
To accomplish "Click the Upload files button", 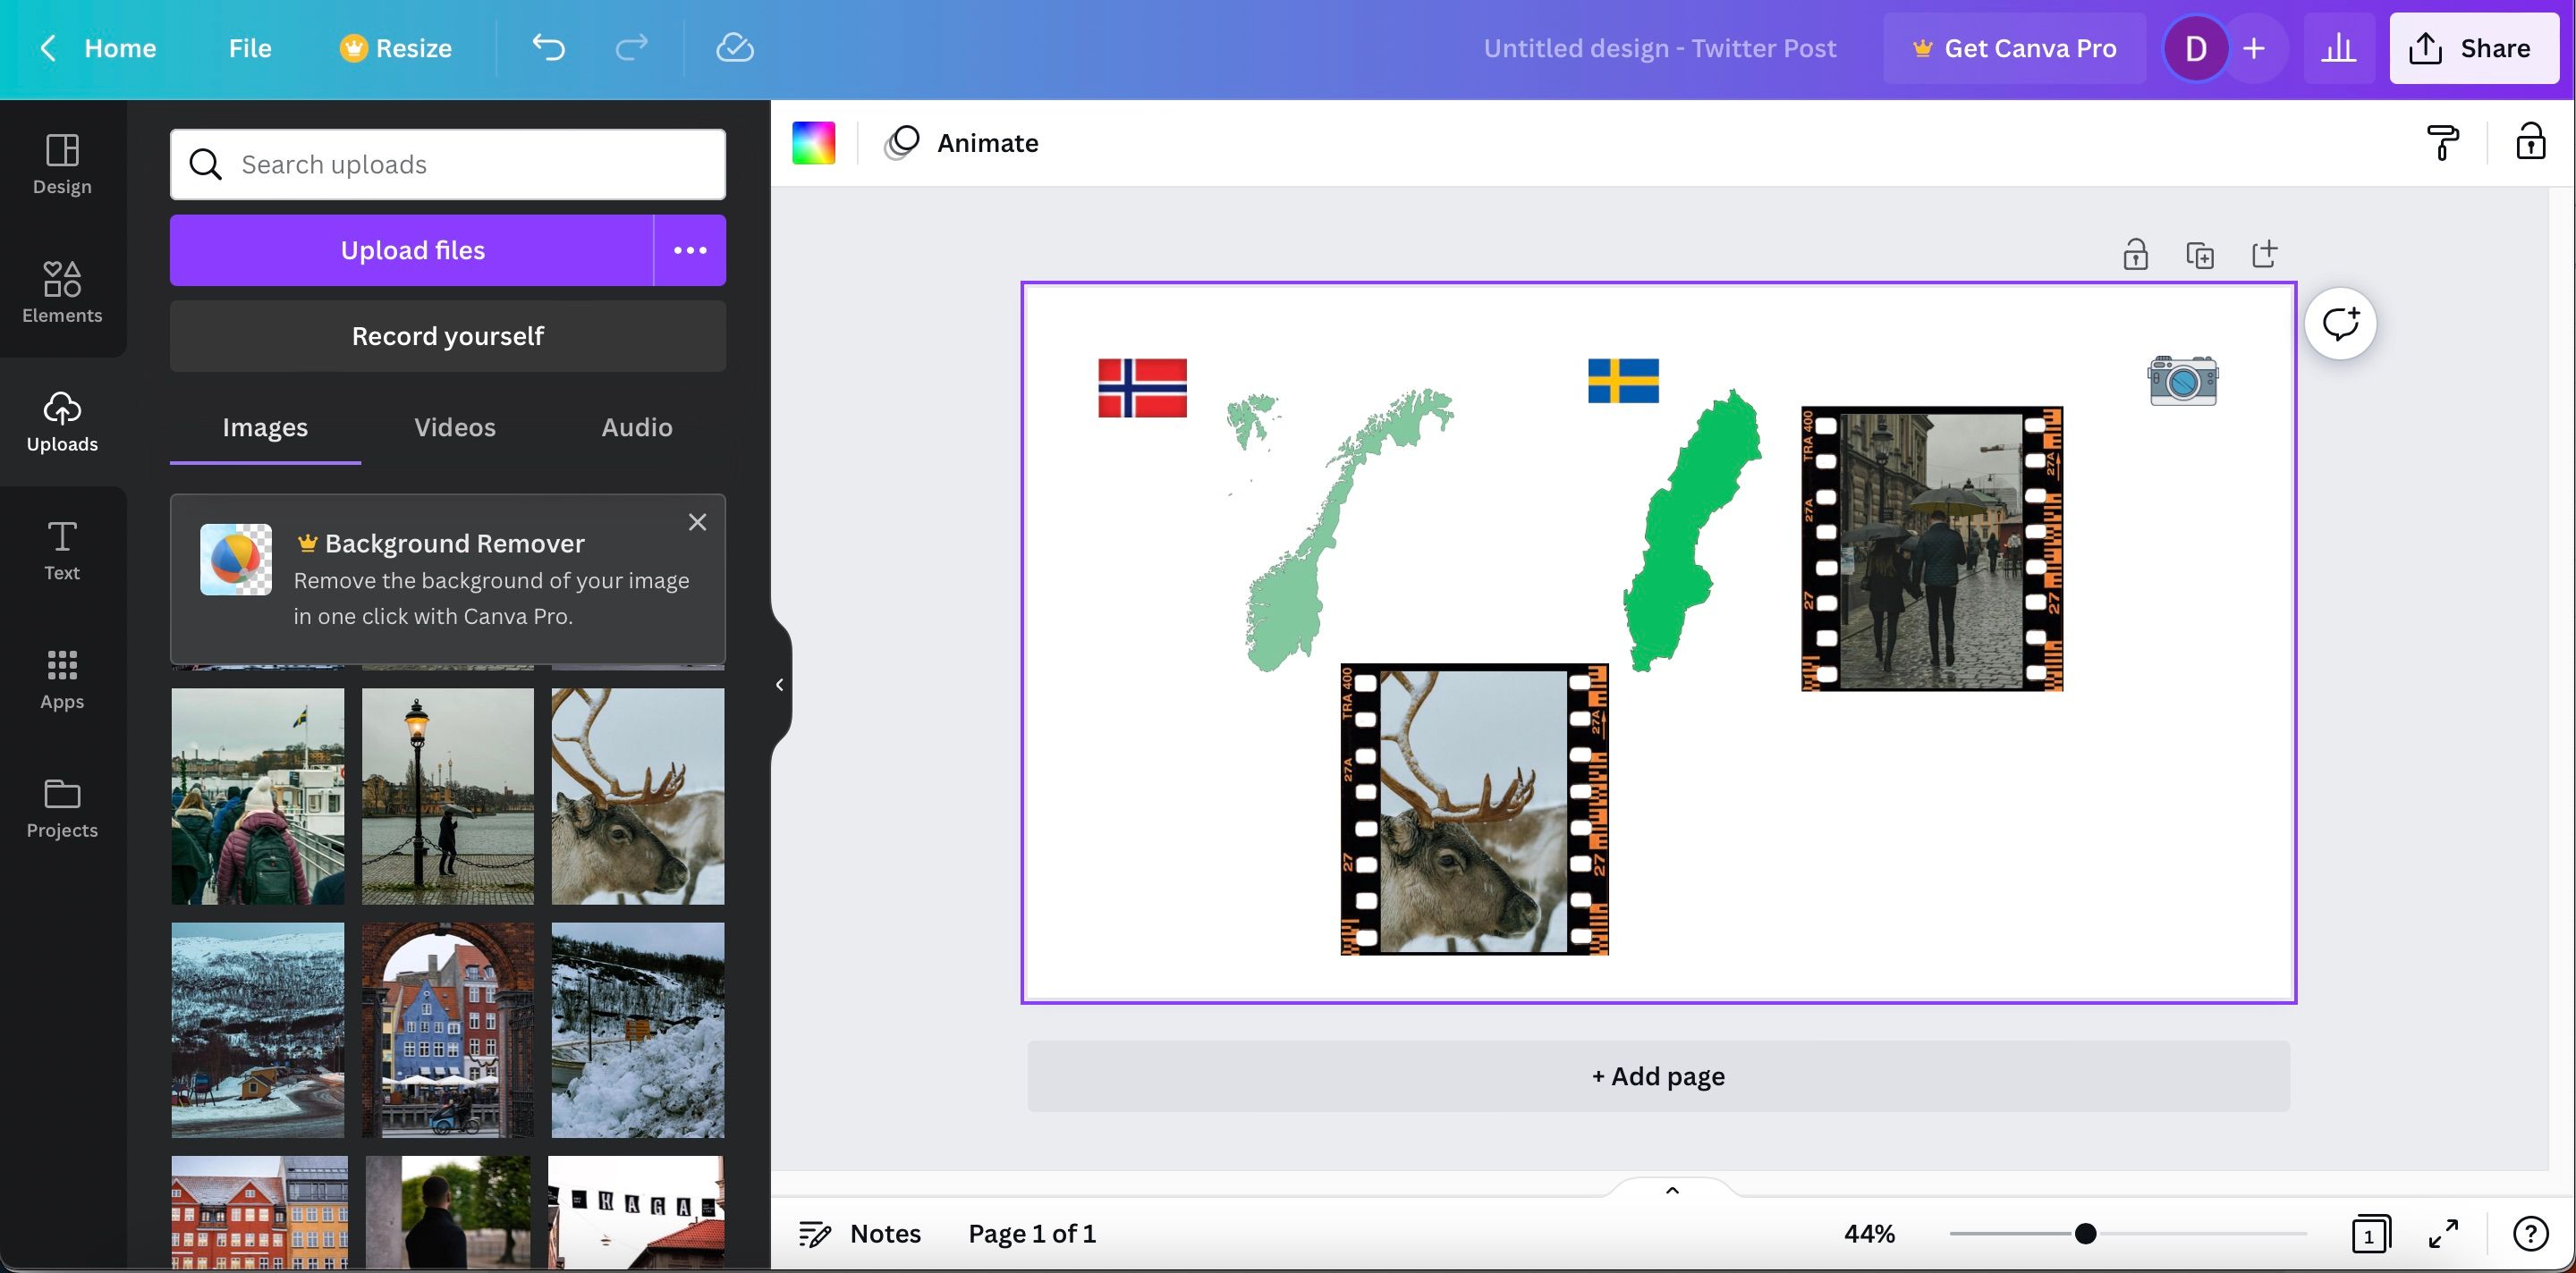I will [412, 251].
